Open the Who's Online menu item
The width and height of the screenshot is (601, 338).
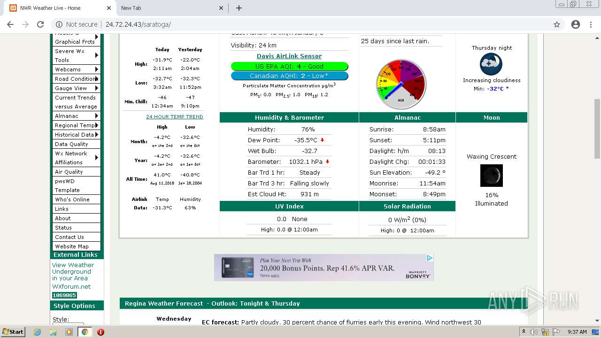(76, 200)
